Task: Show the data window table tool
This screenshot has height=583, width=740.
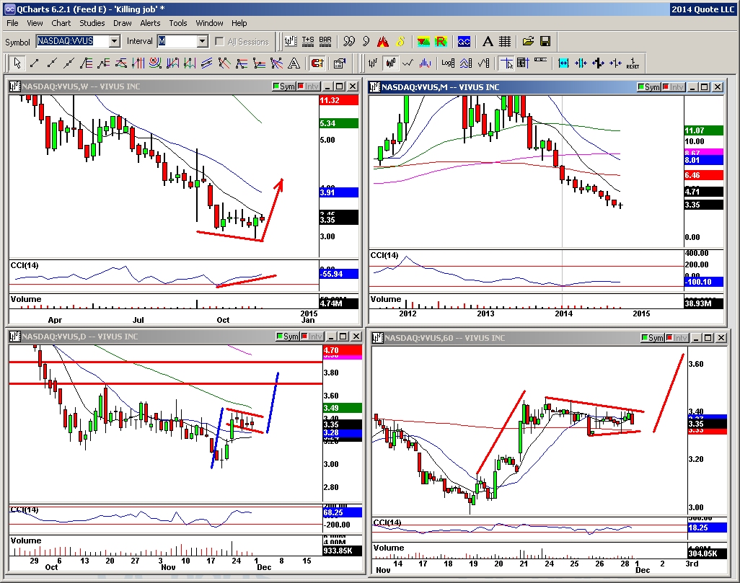Action: pyautogui.click(x=523, y=63)
